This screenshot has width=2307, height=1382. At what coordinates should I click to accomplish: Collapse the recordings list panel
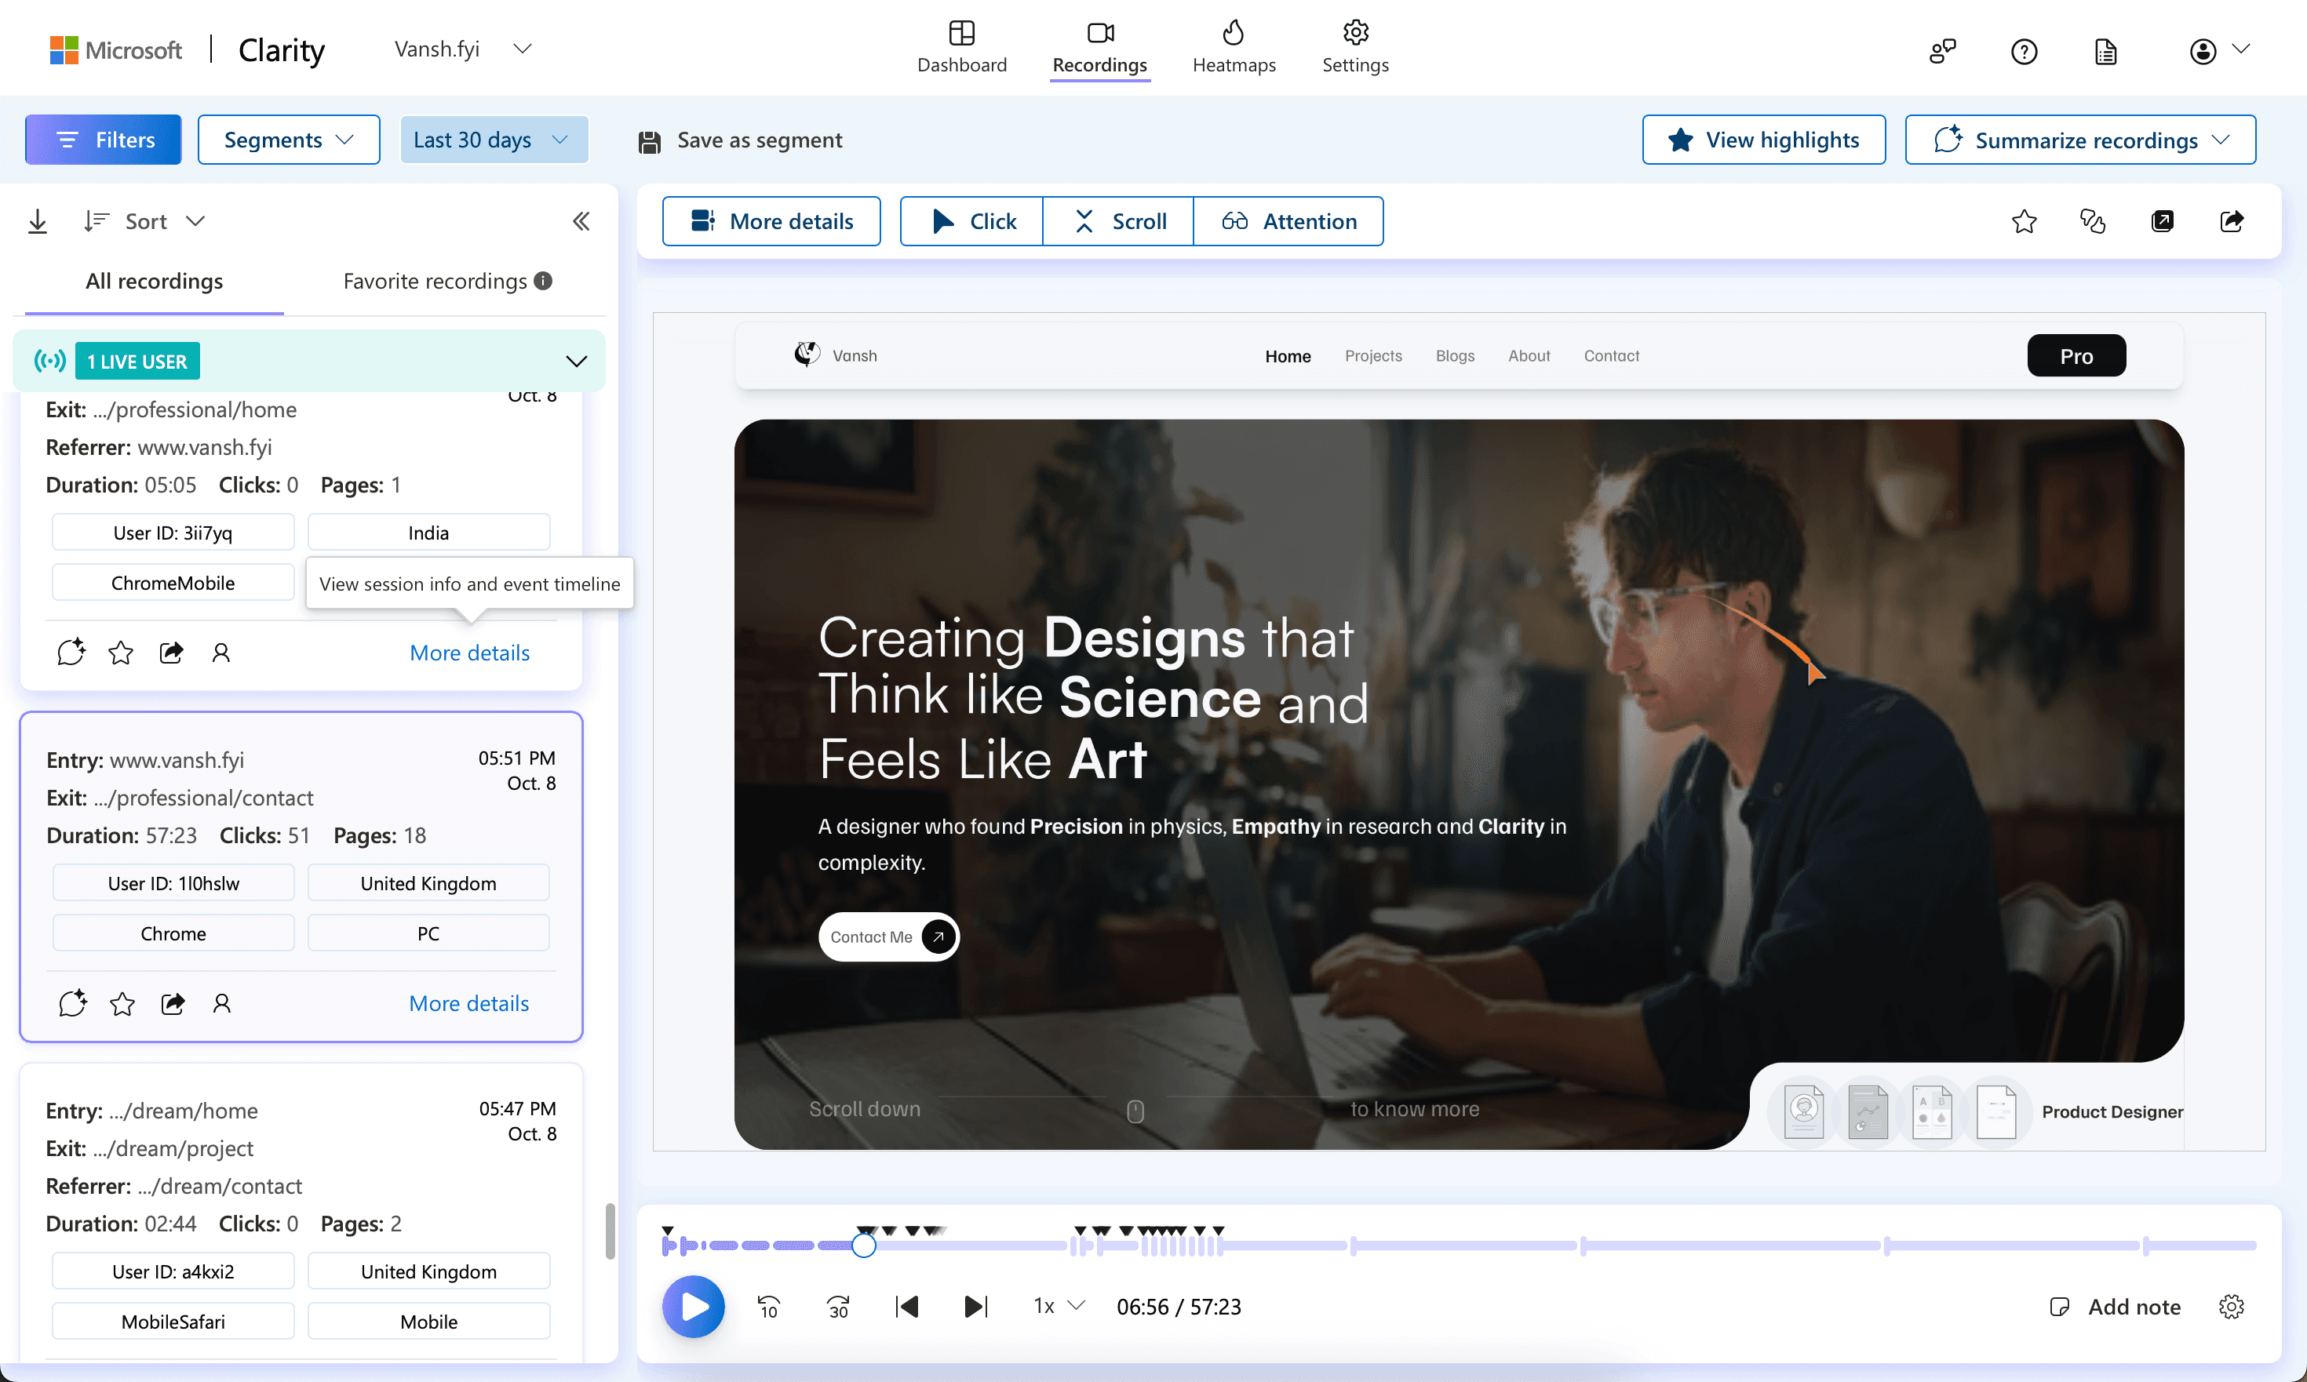[x=581, y=222]
